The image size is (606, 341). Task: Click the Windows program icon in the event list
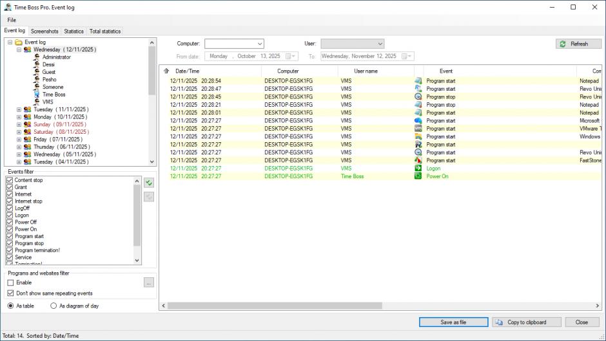pyautogui.click(x=418, y=136)
